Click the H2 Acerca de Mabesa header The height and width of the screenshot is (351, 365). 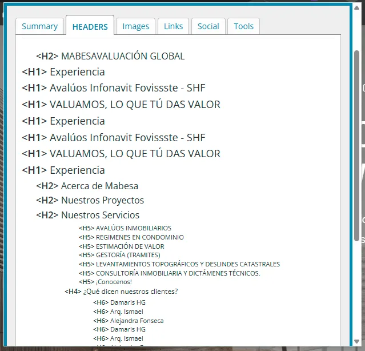pyautogui.click(x=87, y=186)
